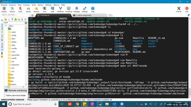Launch the MultiExec toolbar button
Image resolution: width=191 pixels, height=107 pixels.
pyautogui.click(x=61, y=10)
